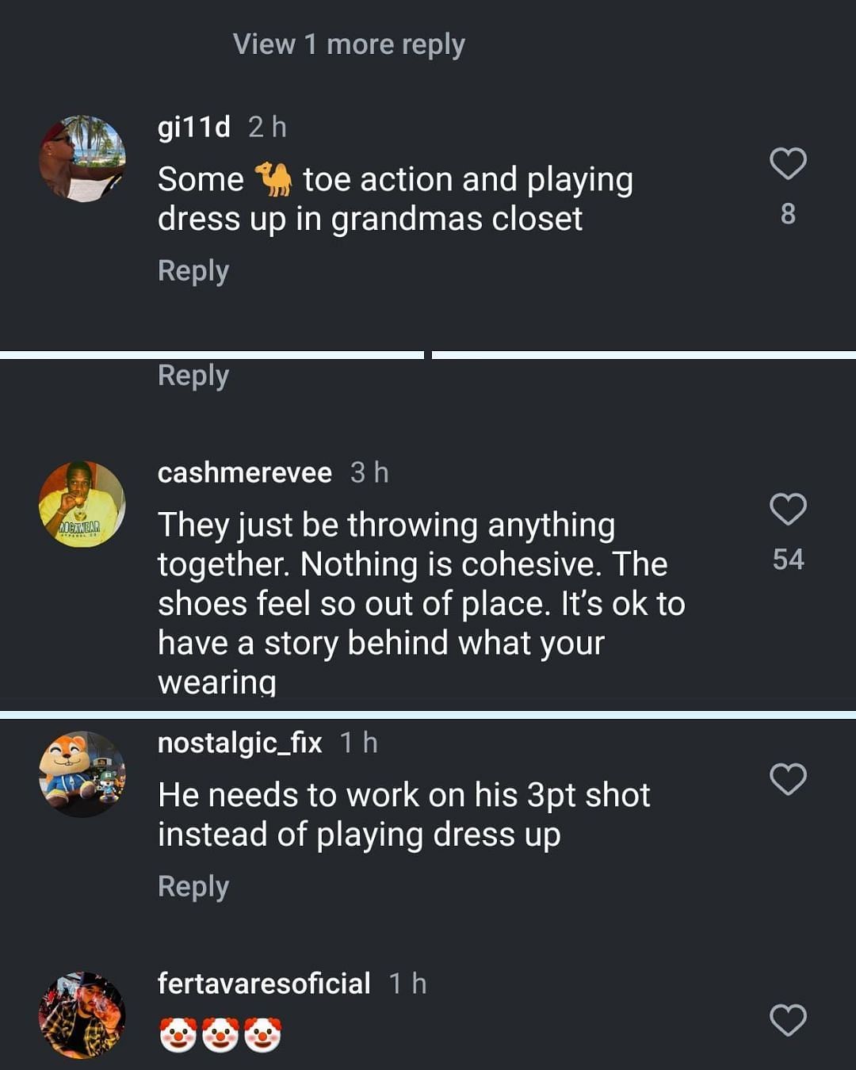Like fertavaresoficial's clown emoji comment
Screen dimensions: 856x1070
[x=788, y=1020]
